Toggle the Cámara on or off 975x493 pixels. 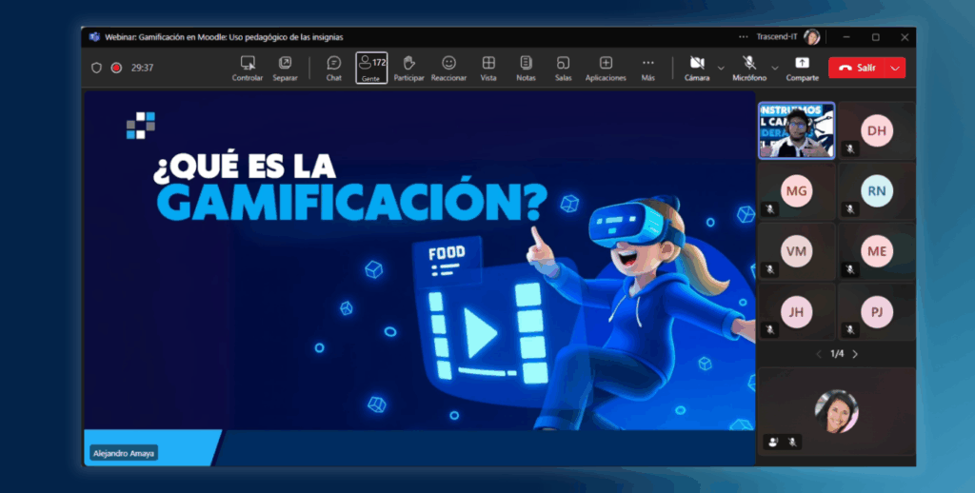[x=697, y=67]
